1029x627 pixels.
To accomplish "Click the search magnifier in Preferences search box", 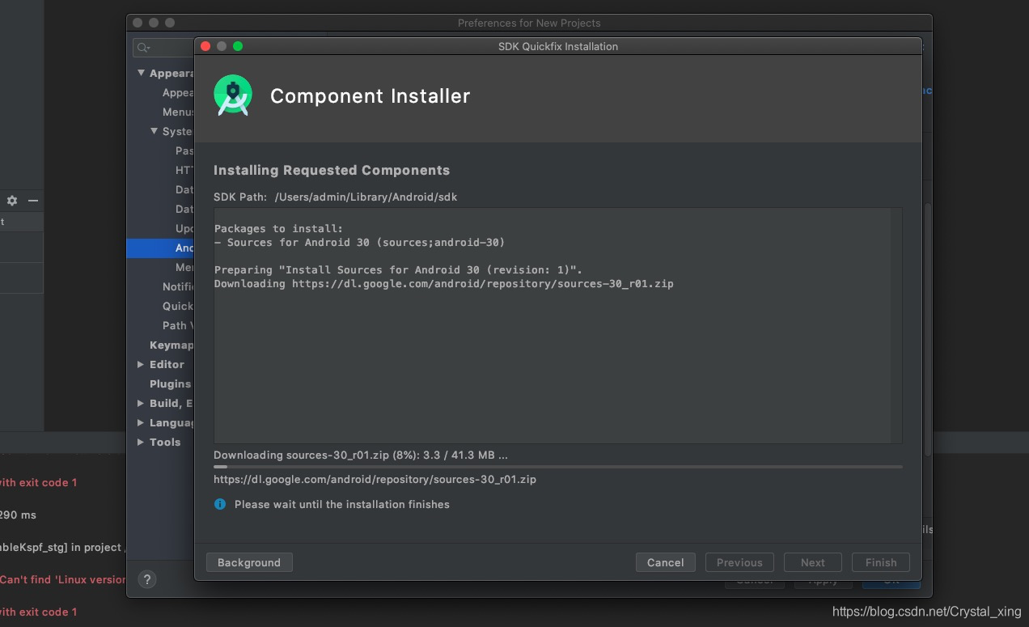I will (143, 48).
